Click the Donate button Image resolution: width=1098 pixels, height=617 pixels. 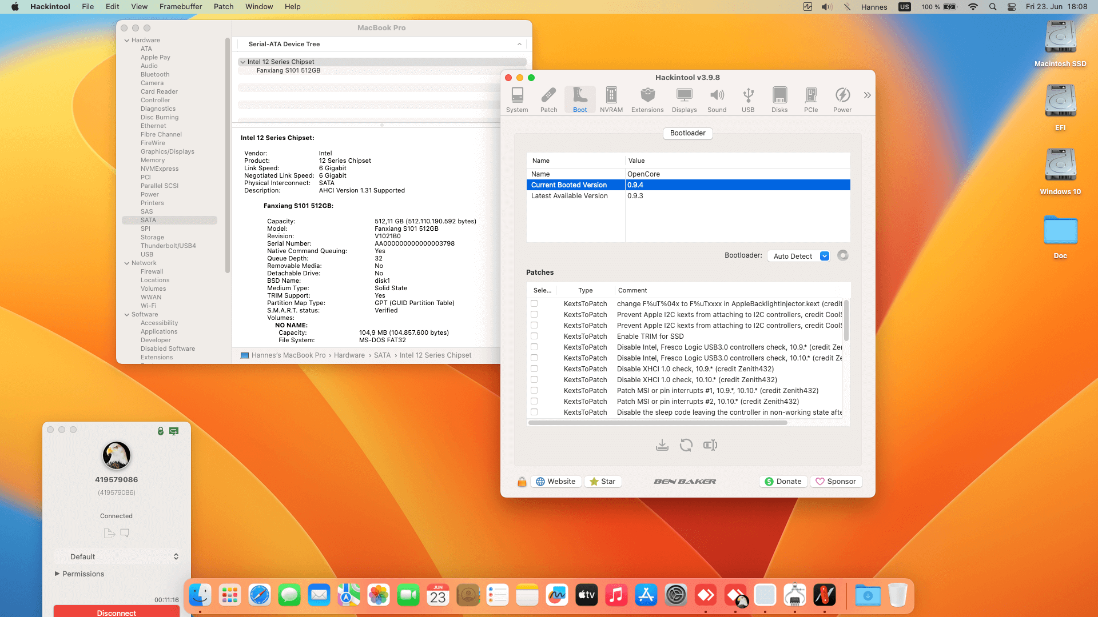click(783, 482)
